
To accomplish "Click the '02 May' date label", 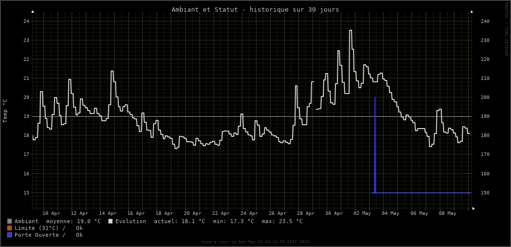I will [x=362, y=213].
